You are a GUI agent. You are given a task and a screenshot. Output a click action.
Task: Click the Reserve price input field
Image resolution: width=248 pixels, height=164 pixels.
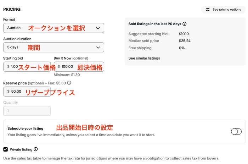click(x=27, y=91)
